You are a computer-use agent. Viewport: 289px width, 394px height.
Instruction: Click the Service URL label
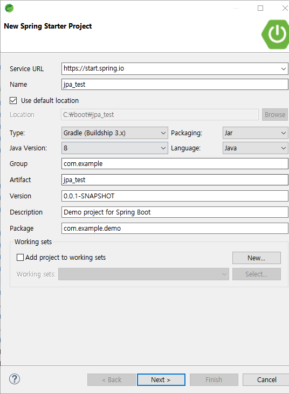click(26, 68)
